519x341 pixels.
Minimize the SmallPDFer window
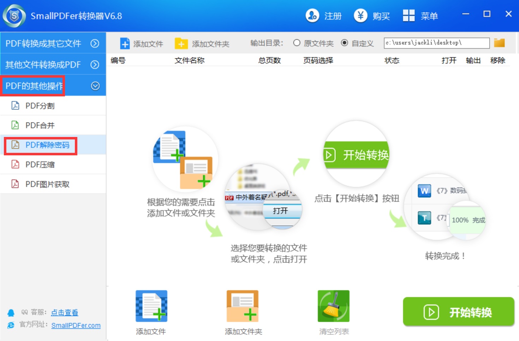[466, 14]
